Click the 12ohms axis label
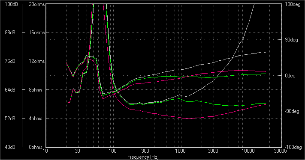Image resolution: width=305 pixels, height=160 pixels. point(37,61)
